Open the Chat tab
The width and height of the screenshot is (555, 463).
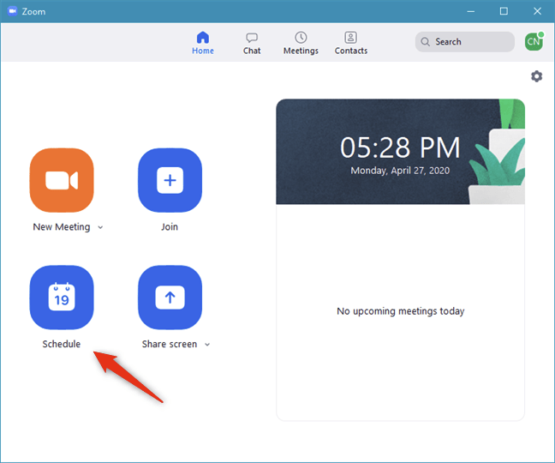[x=252, y=43]
